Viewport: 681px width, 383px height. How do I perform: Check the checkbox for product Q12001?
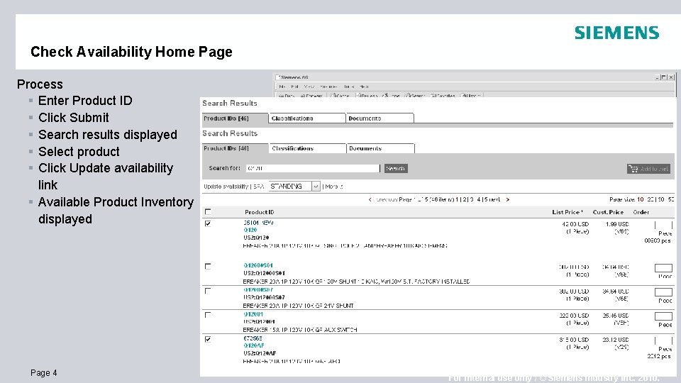tap(208, 315)
